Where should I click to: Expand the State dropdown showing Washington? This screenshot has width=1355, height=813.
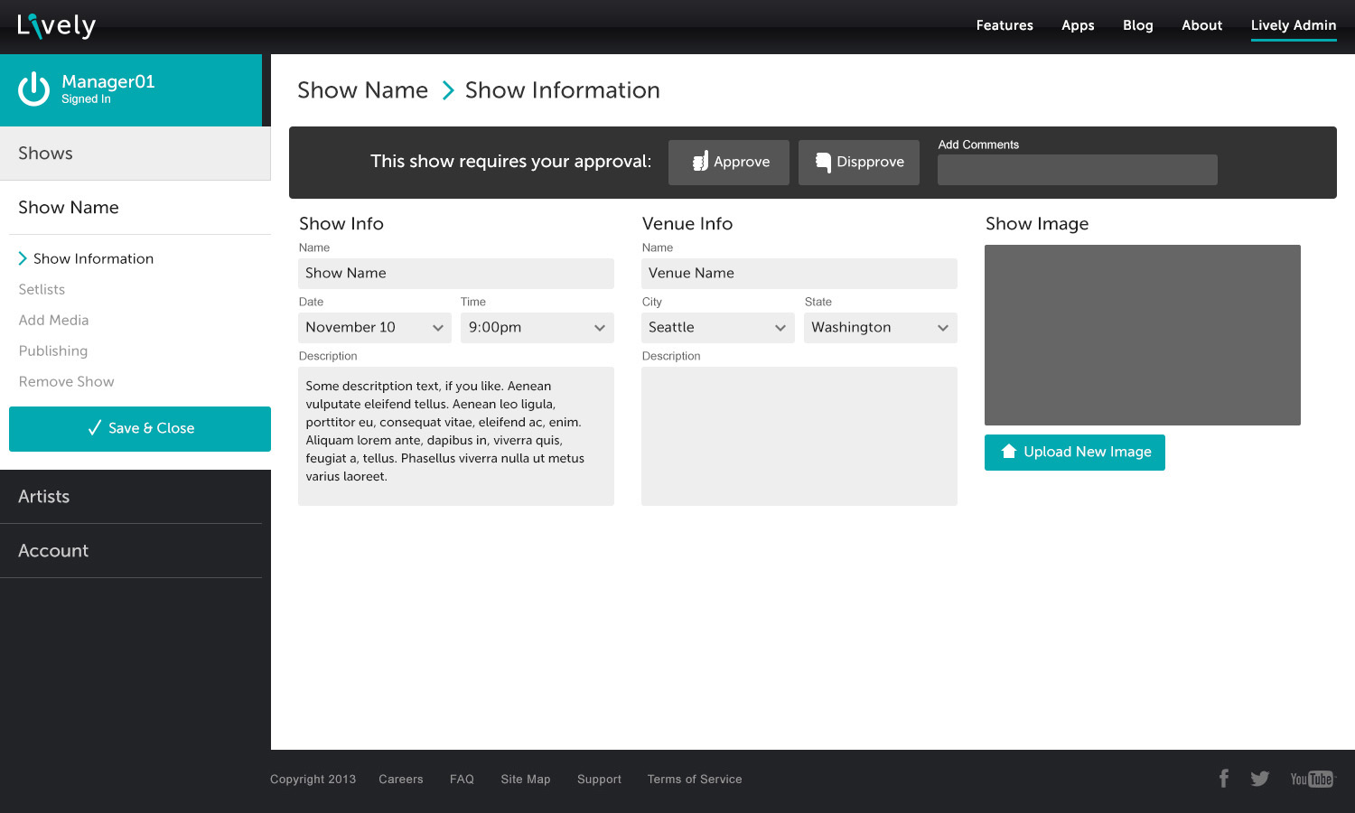coord(881,328)
